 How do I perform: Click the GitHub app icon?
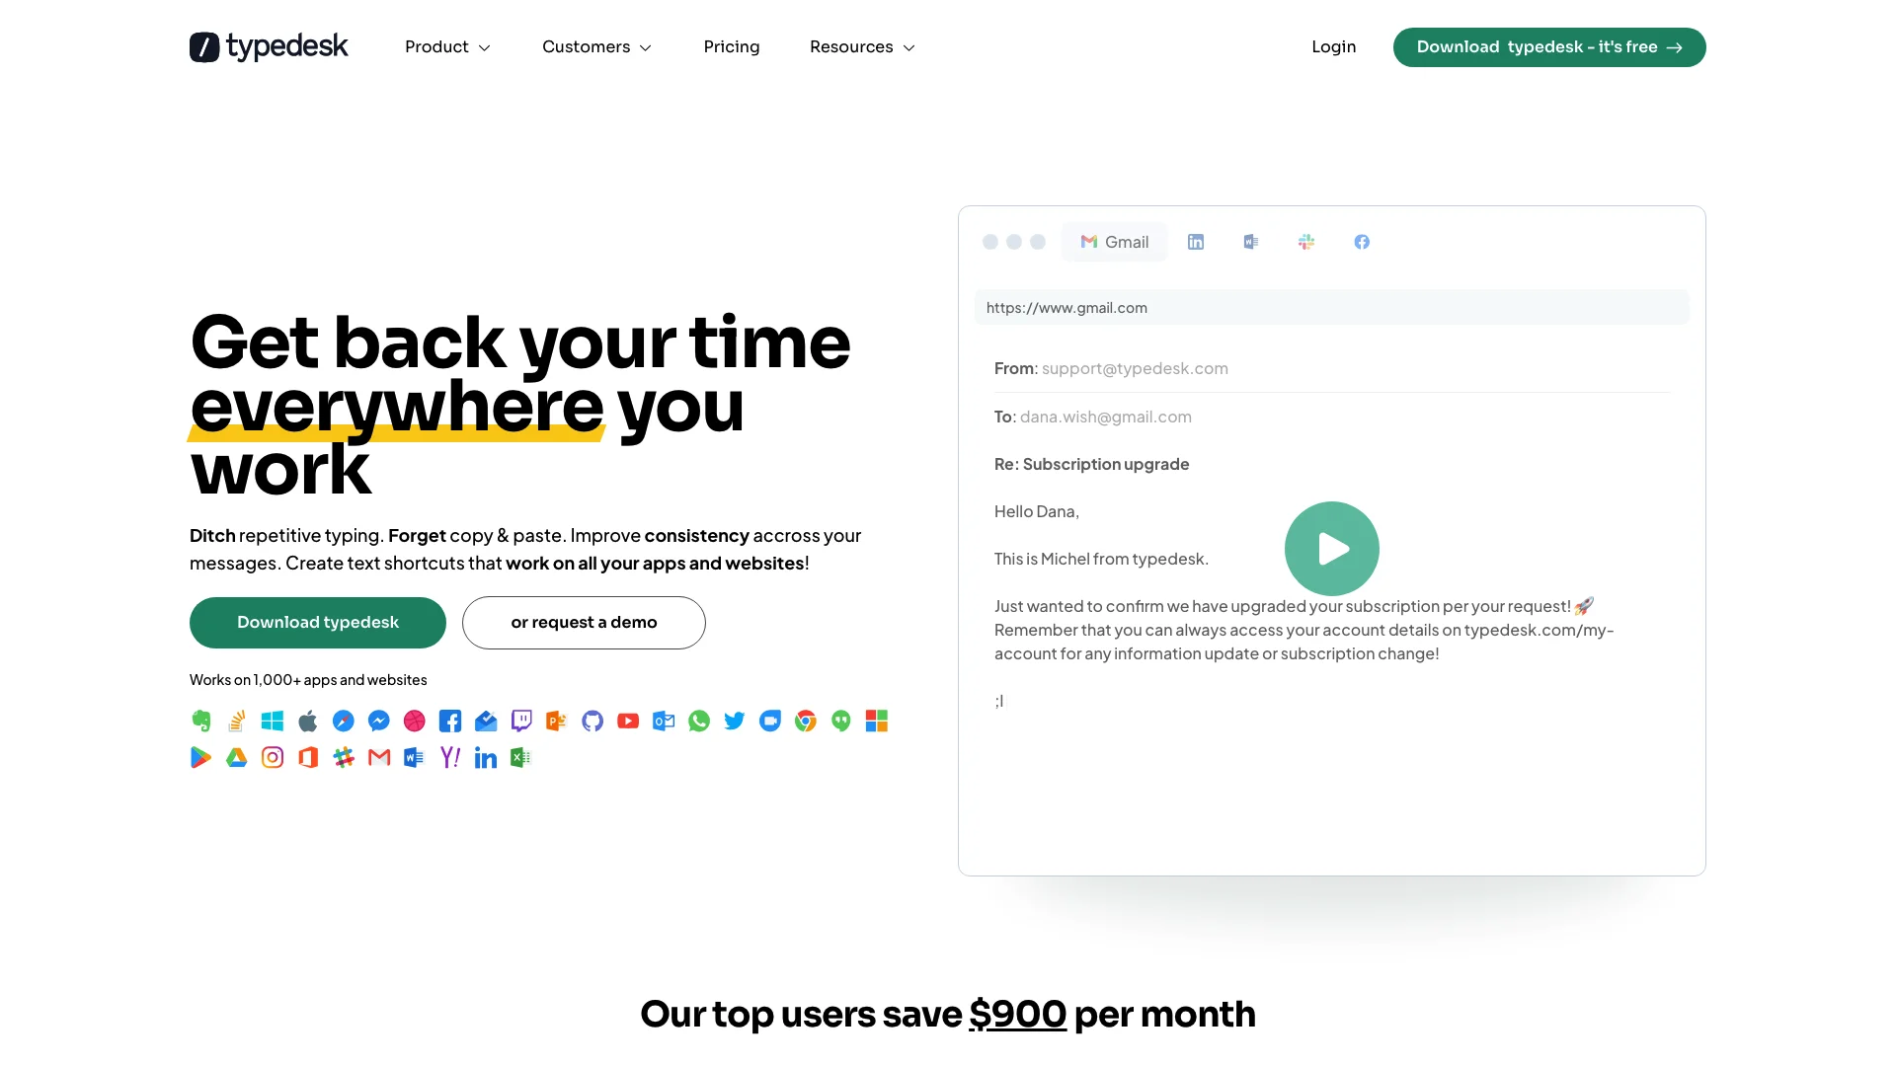[x=592, y=722]
